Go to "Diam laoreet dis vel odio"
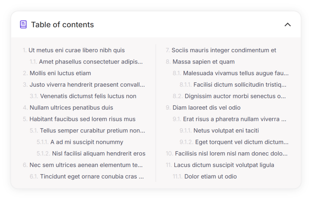Image resolution: width=311 pixels, height=200 pixels. click(x=207, y=108)
